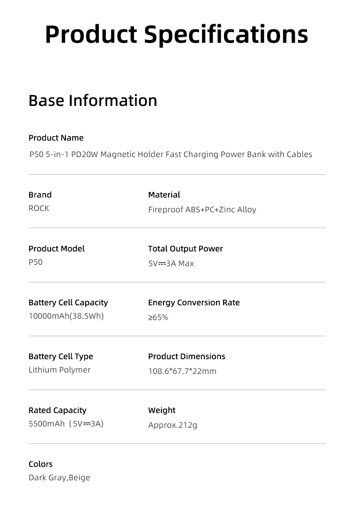Click the Base Information section title

click(93, 100)
